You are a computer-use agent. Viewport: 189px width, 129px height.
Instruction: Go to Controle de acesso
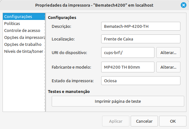(24, 30)
